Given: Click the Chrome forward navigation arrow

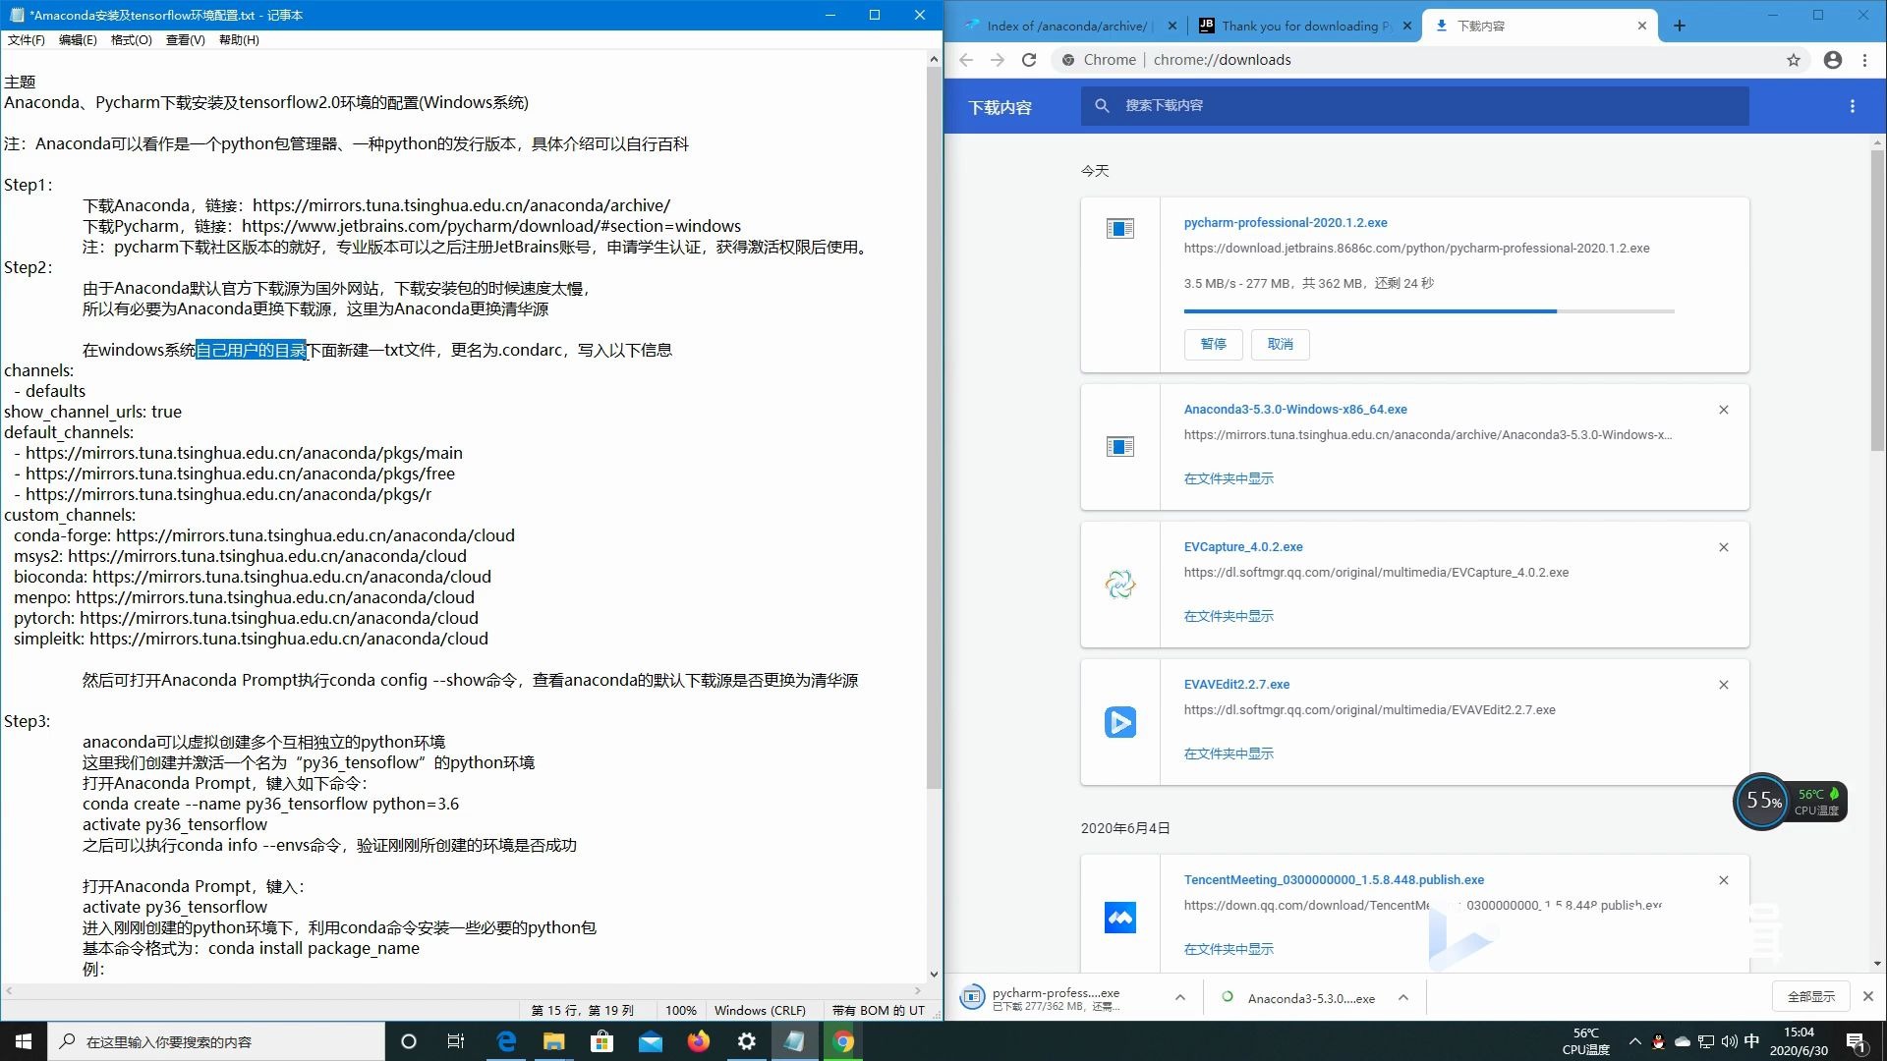Looking at the screenshot, I should (x=996, y=60).
